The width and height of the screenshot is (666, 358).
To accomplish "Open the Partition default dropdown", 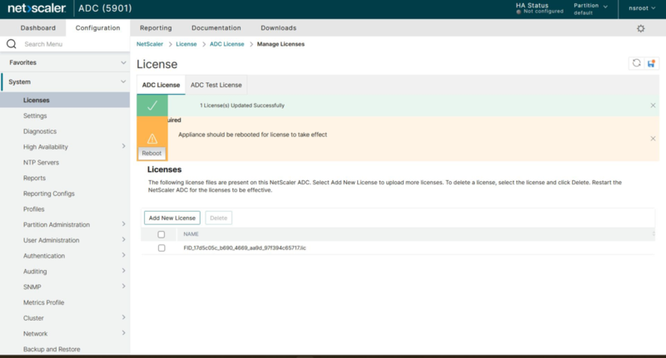I will tap(590, 9).
